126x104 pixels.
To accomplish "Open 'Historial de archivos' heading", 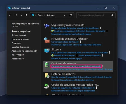I will pyautogui.click(x=63, y=74).
